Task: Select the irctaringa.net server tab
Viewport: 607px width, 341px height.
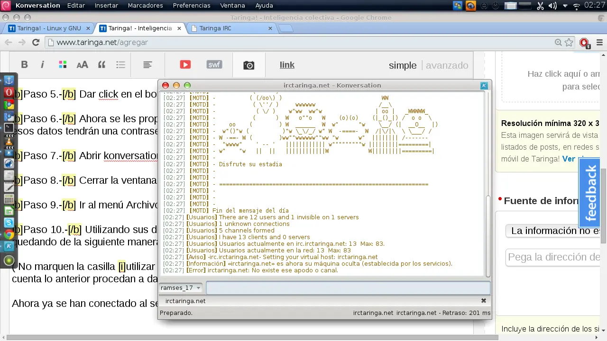Action: pos(185,301)
